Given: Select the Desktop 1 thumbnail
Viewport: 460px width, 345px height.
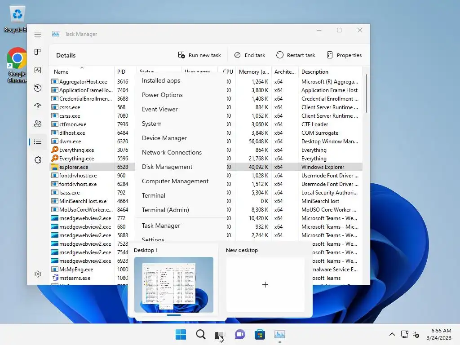Looking at the screenshot, I should click(174, 284).
